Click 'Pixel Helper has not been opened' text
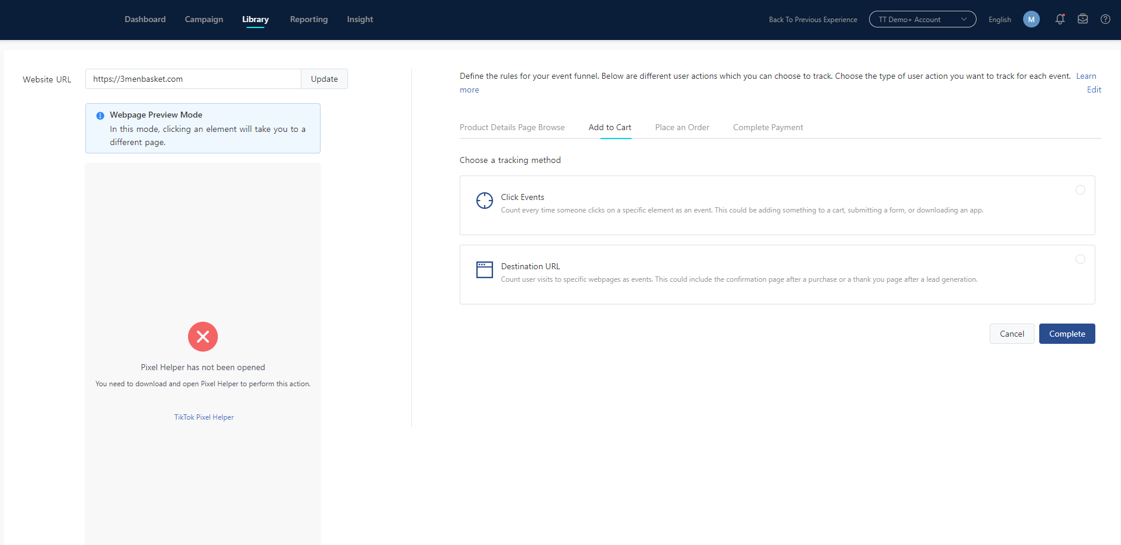 click(x=203, y=367)
